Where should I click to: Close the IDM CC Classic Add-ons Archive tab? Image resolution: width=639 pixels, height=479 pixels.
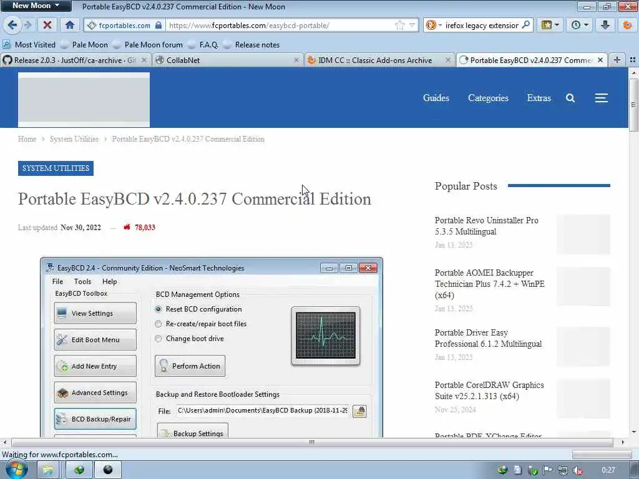pos(448,60)
